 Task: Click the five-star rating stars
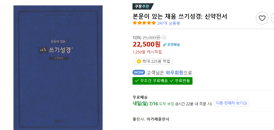[x=144, y=23]
